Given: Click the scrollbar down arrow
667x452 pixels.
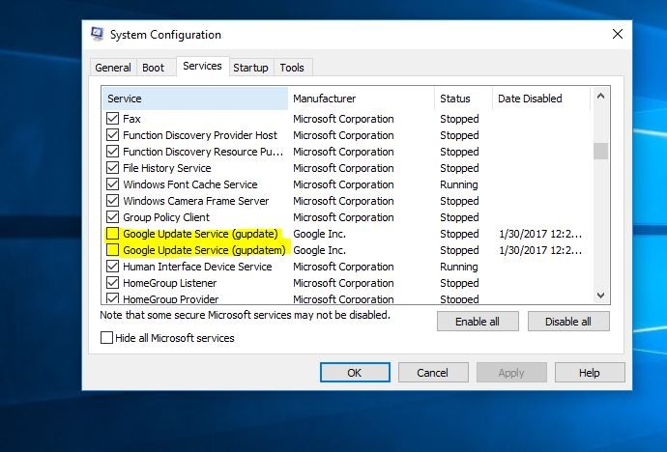Looking at the screenshot, I should [x=600, y=295].
